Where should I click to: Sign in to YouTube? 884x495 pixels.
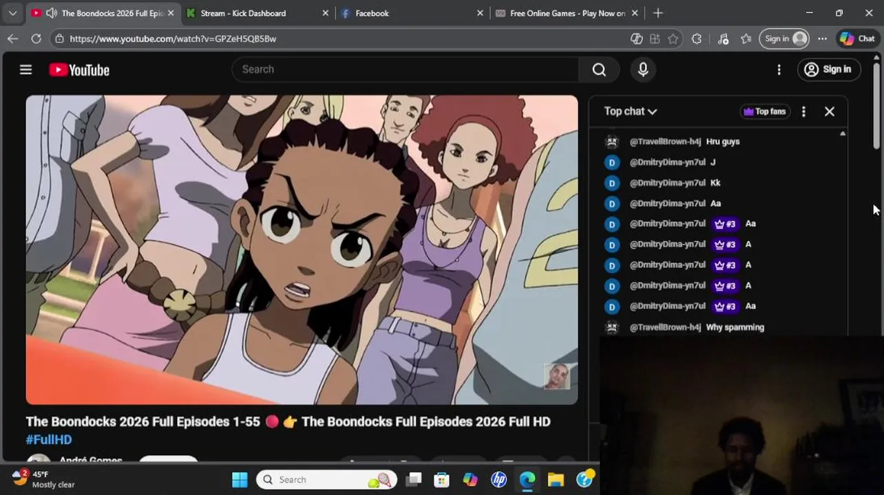pyautogui.click(x=829, y=69)
